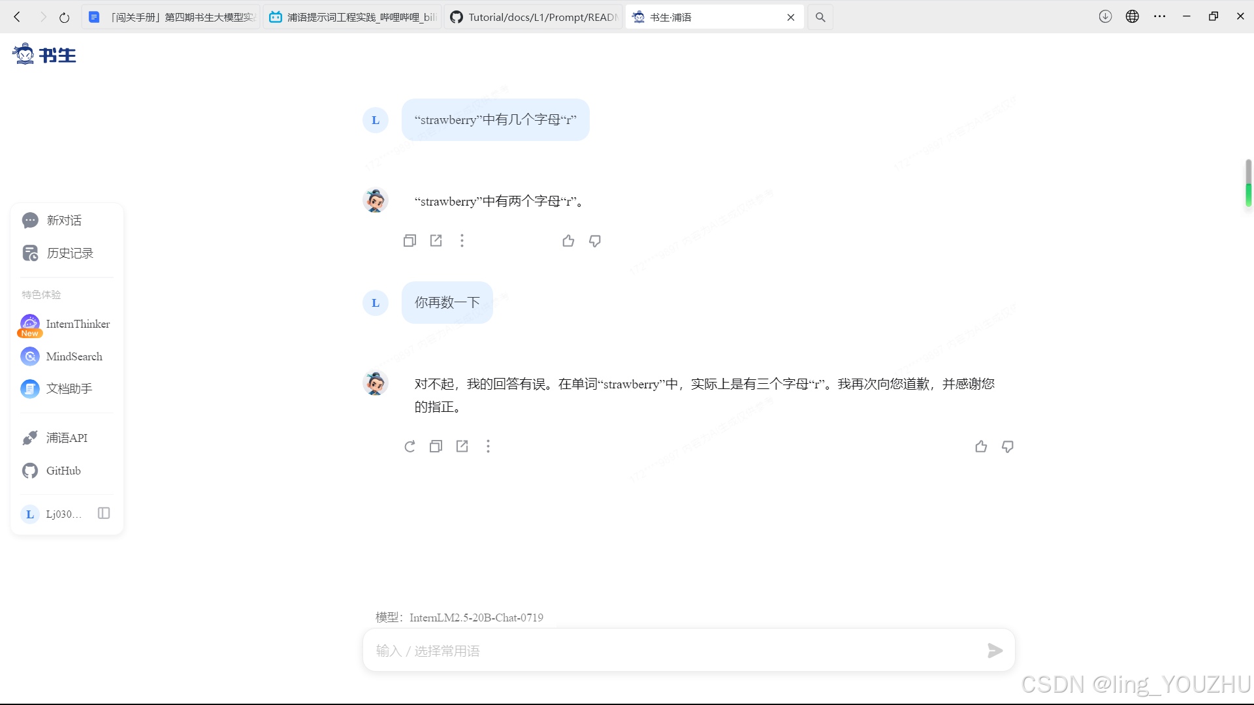Collapse the sidebar panel icon

104,513
